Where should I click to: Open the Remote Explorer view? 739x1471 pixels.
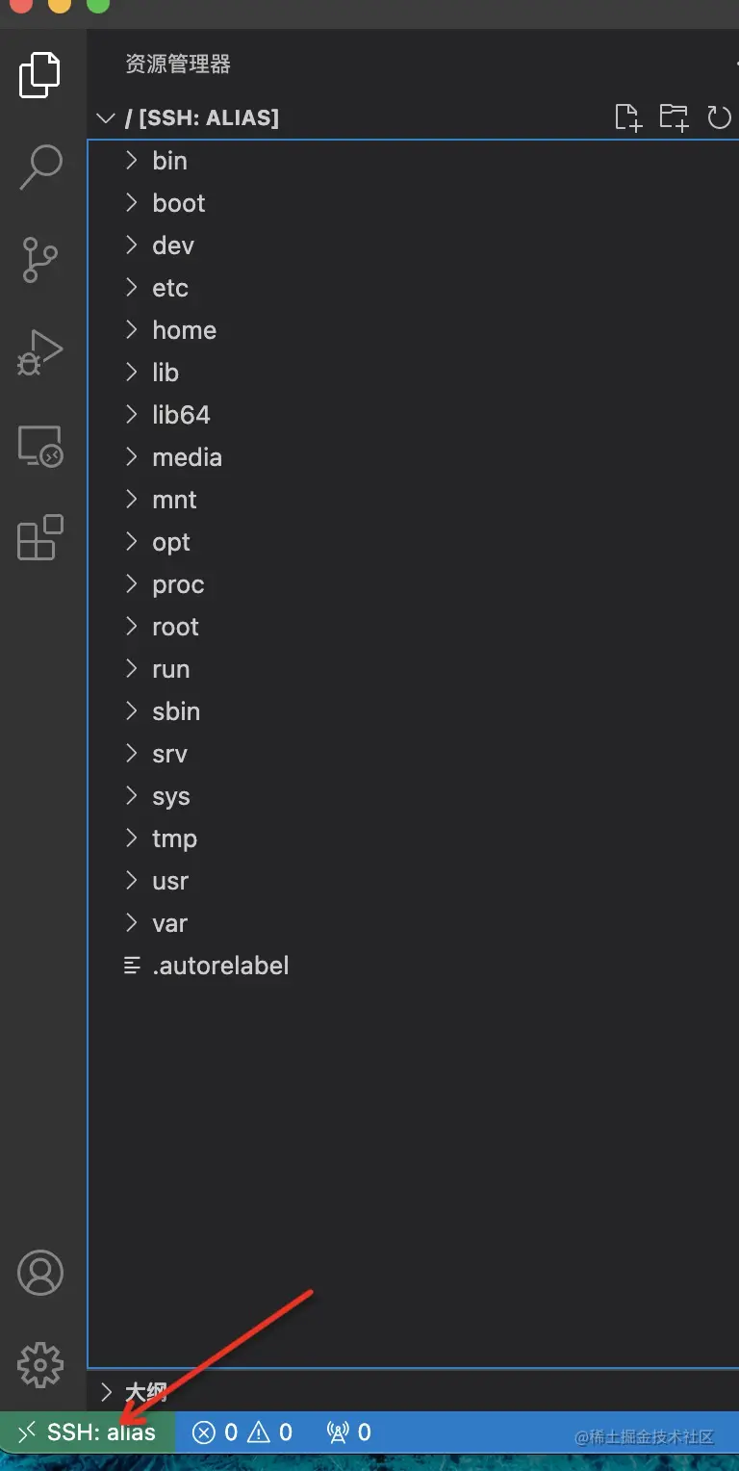40,446
